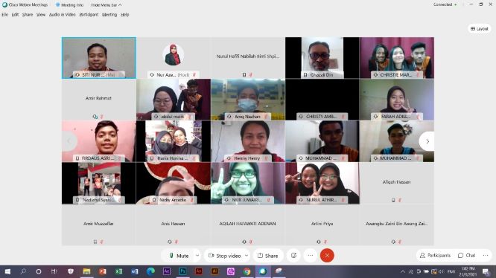
Task: Open the Chat panel
Action: [x=466, y=255]
